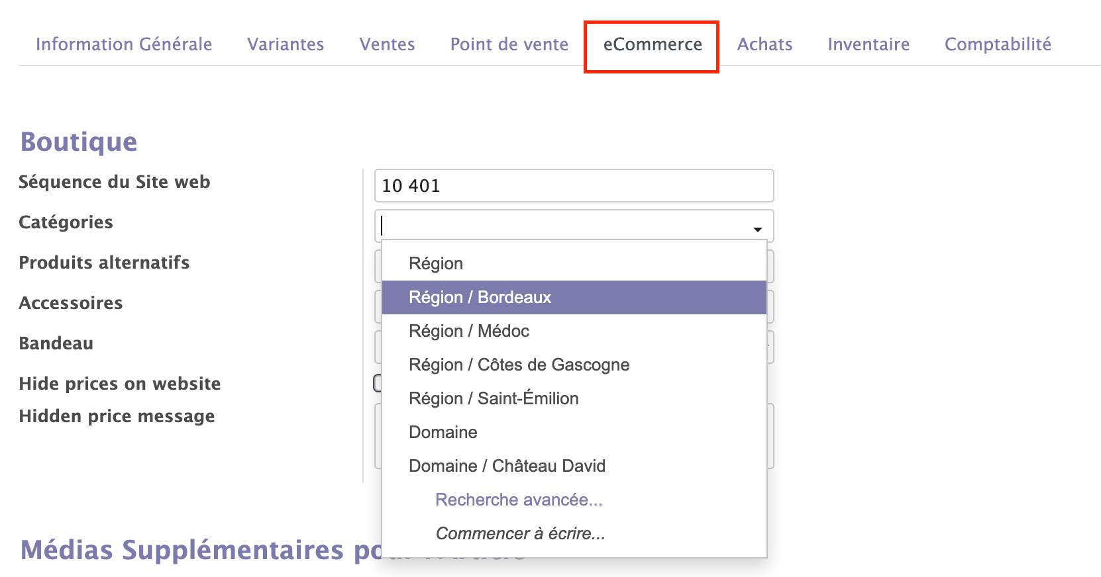Choose the Région category option
The width and height of the screenshot is (1101, 577).
tap(436, 263)
